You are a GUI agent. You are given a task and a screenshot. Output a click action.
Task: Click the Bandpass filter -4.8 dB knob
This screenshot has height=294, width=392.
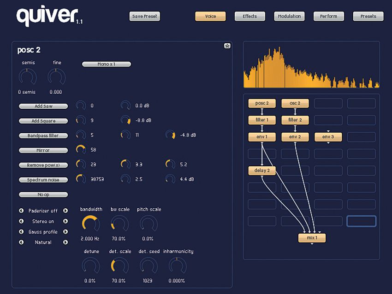click(170, 135)
